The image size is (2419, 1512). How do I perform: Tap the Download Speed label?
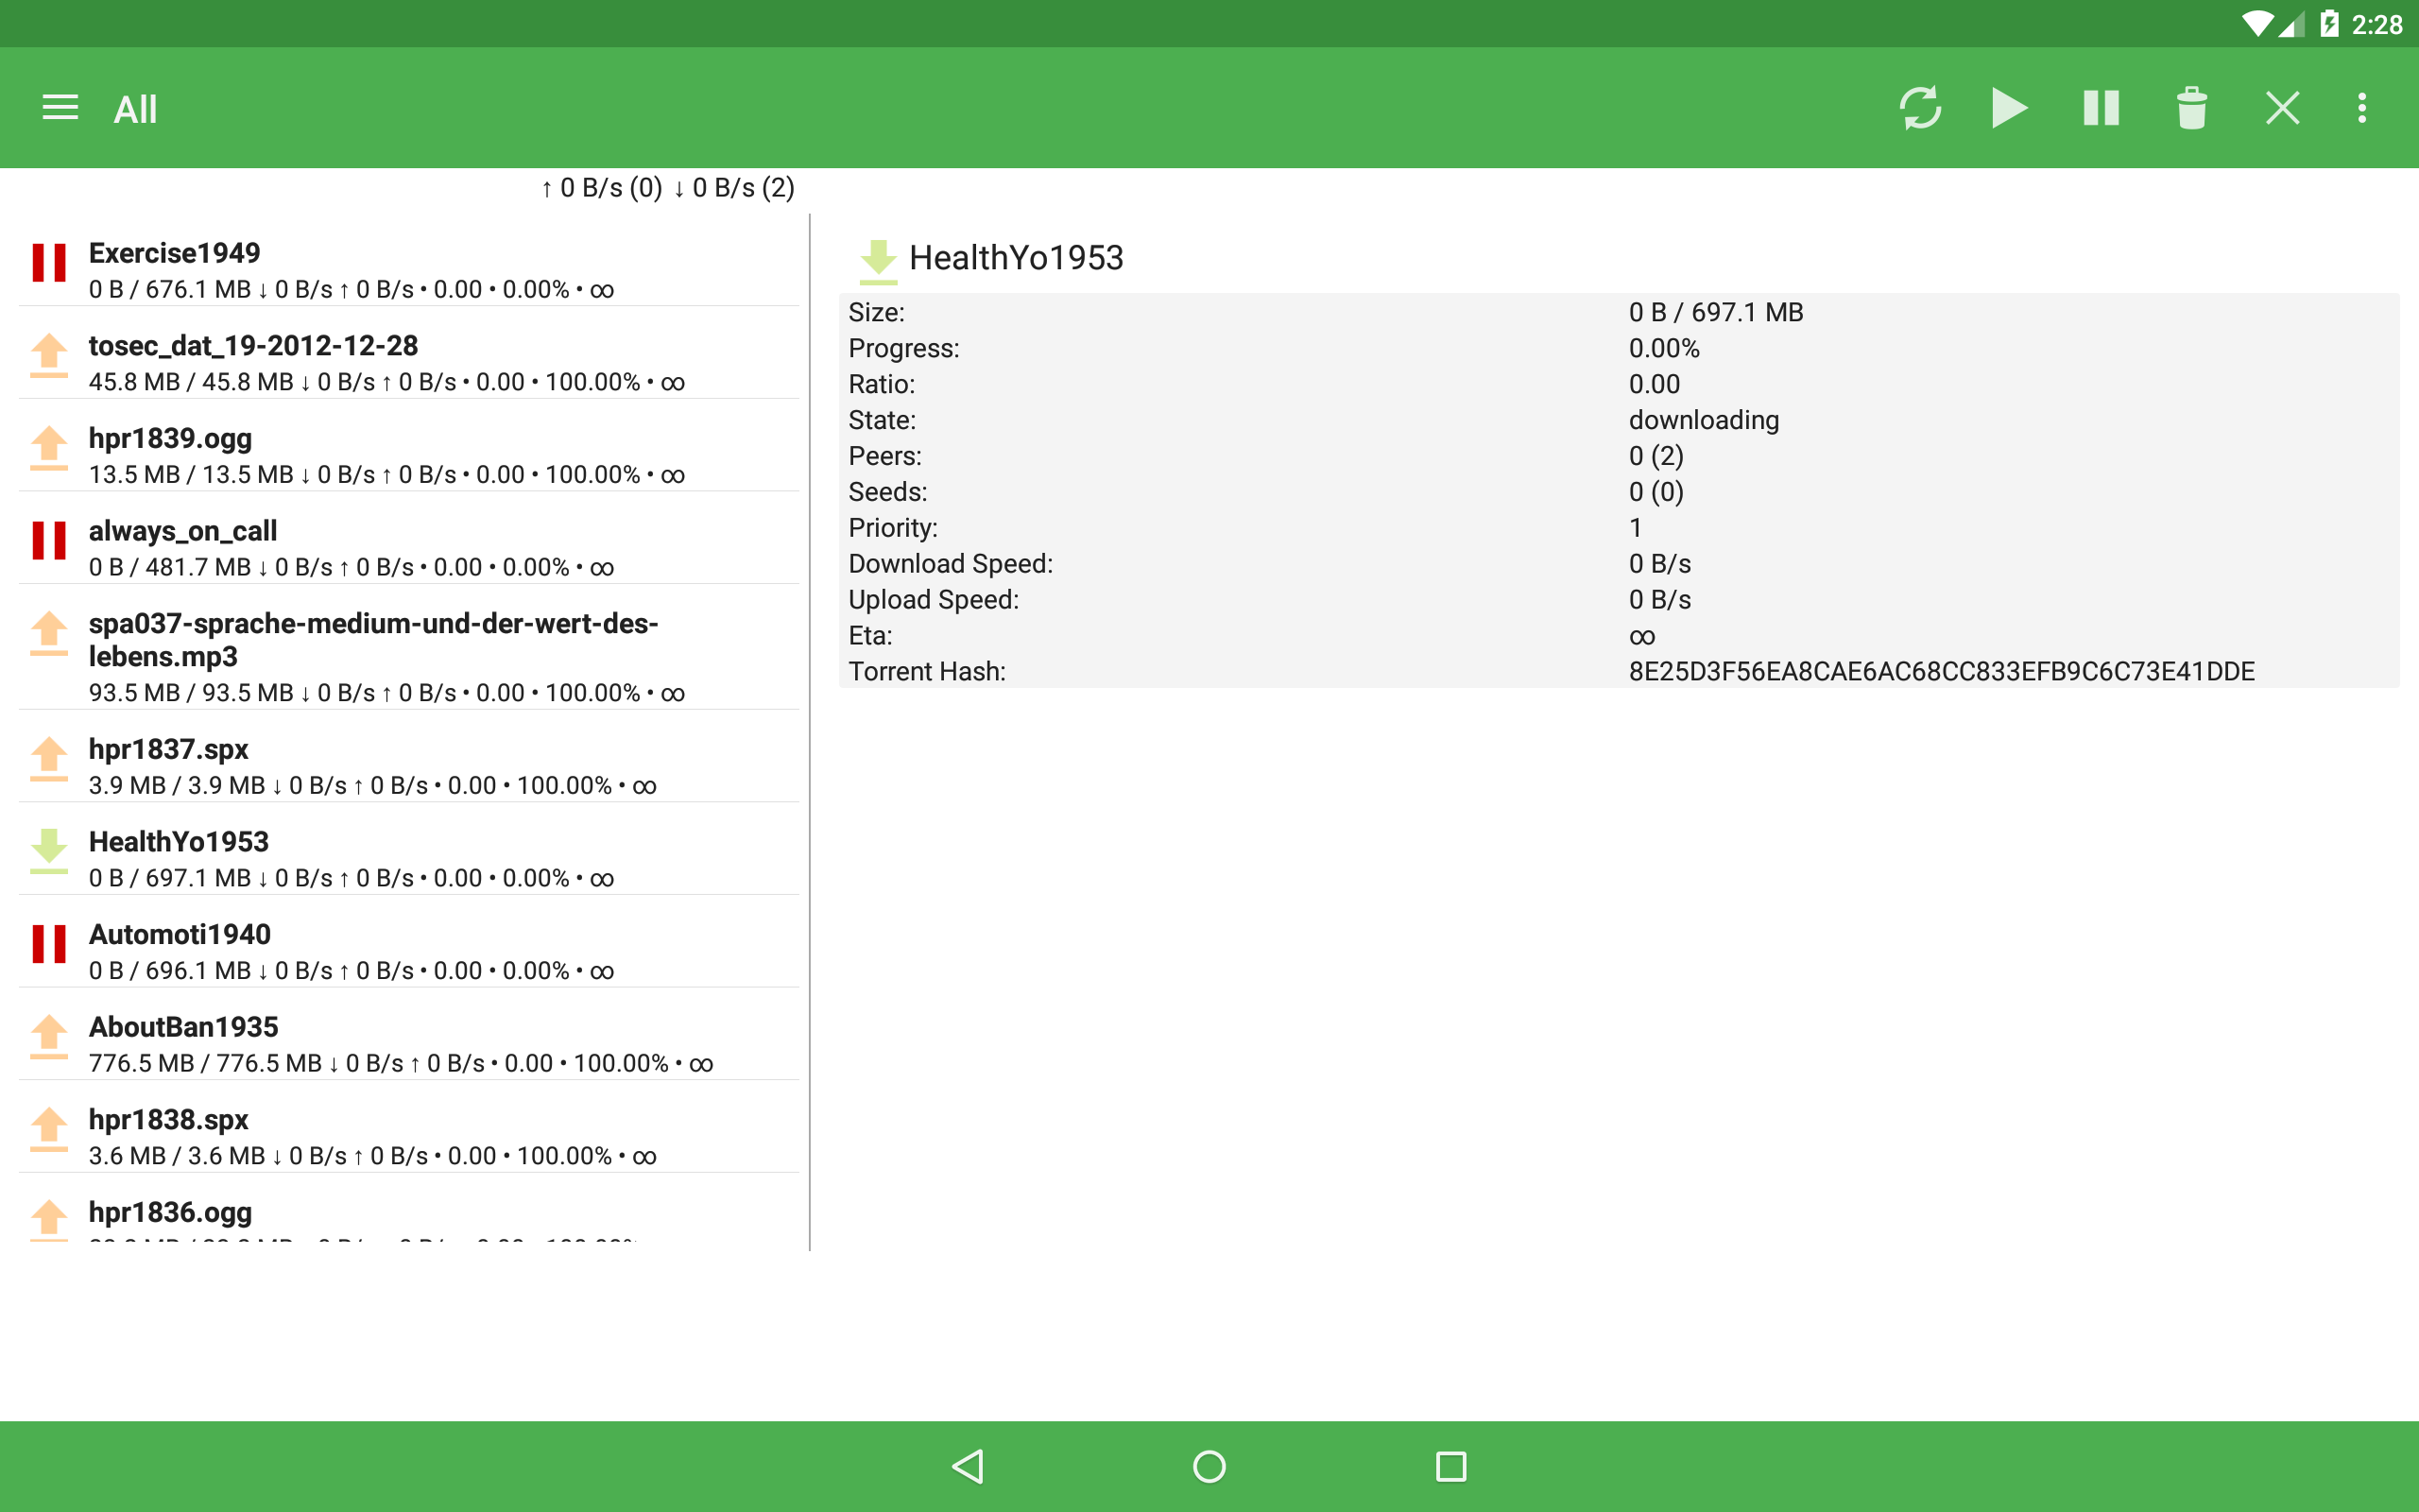point(950,564)
